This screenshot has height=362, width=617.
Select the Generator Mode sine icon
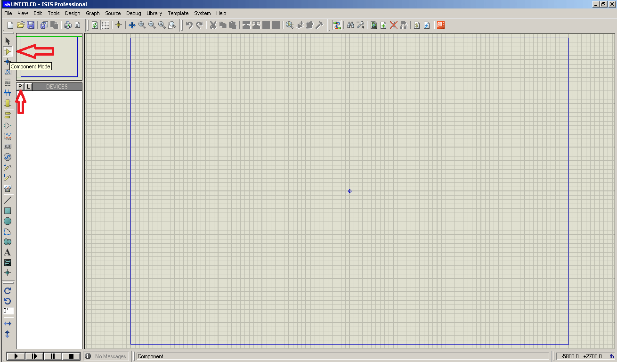coord(8,157)
